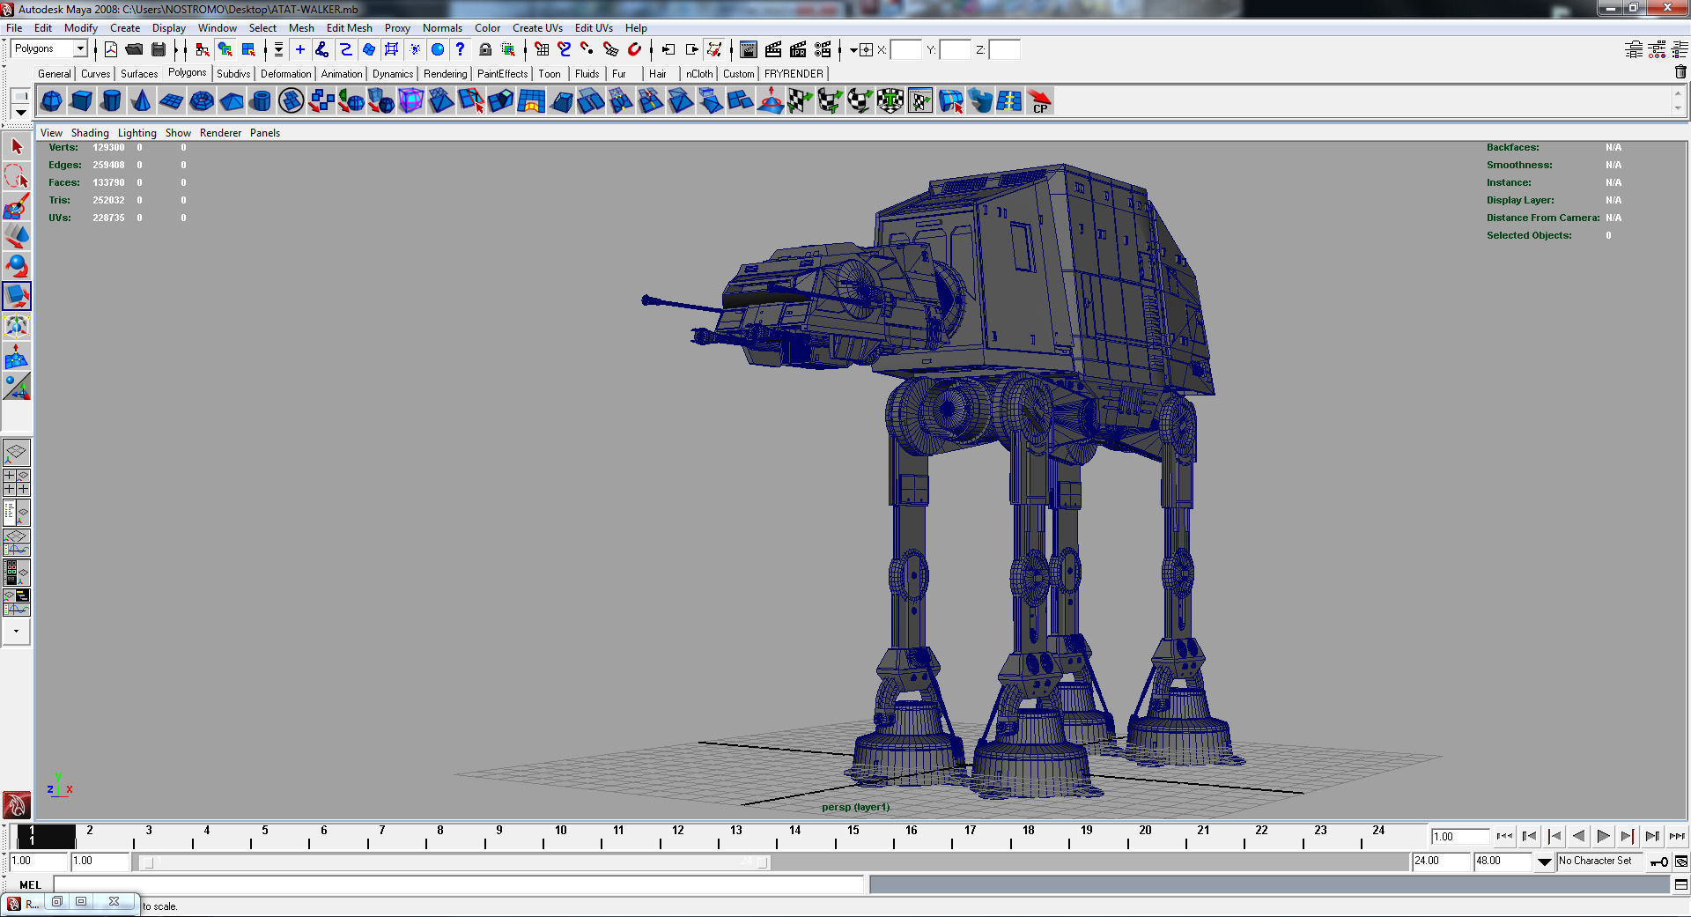Switch to the nCloth shelf tab

coord(699,74)
